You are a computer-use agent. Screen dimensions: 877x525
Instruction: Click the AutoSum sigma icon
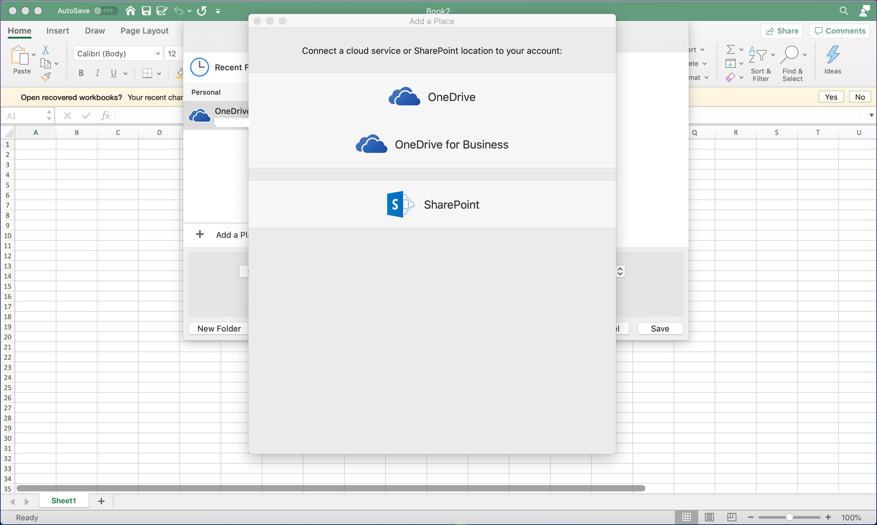pyautogui.click(x=730, y=49)
